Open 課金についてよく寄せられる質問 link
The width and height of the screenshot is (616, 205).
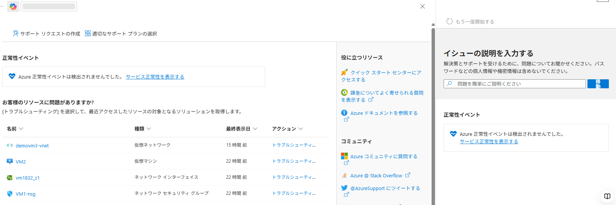382,96
